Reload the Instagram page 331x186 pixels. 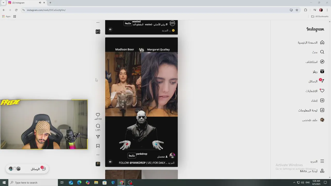(16, 10)
